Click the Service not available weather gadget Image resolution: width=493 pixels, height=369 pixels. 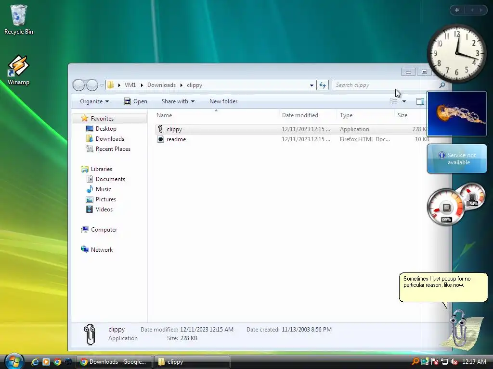[x=457, y=159]
